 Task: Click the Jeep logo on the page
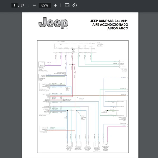(53, 24)
